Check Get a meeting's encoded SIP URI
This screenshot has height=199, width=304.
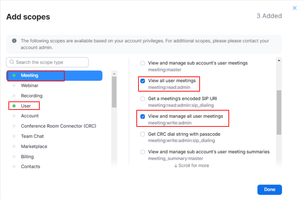point(143,99)
